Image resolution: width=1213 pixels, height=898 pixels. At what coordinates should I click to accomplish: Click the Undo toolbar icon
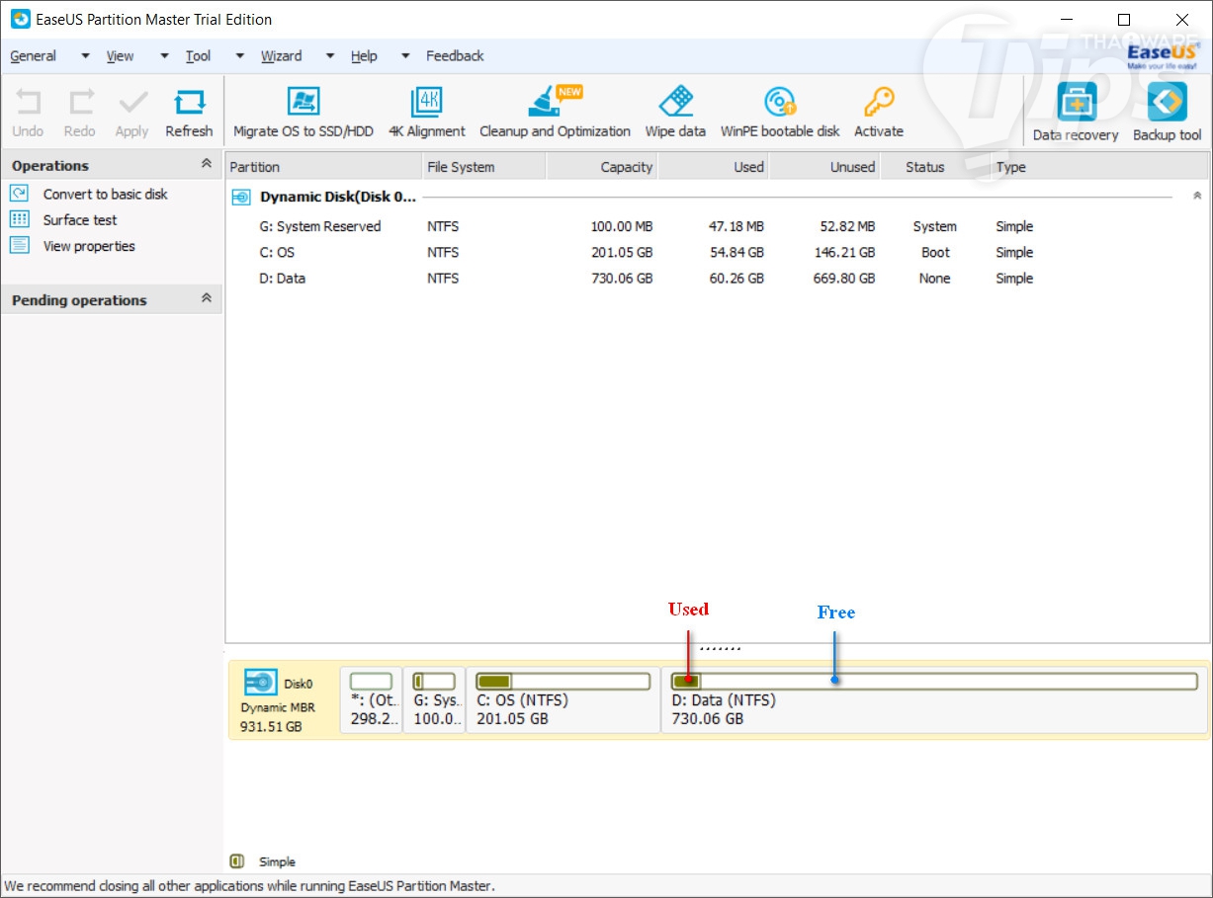28,103
